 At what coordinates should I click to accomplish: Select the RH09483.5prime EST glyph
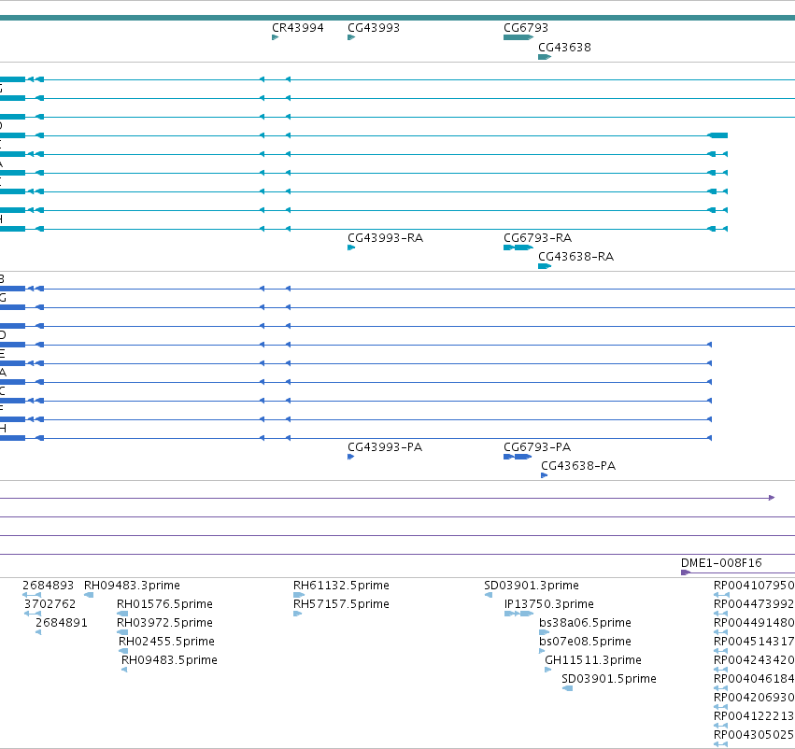coord(124,670)
